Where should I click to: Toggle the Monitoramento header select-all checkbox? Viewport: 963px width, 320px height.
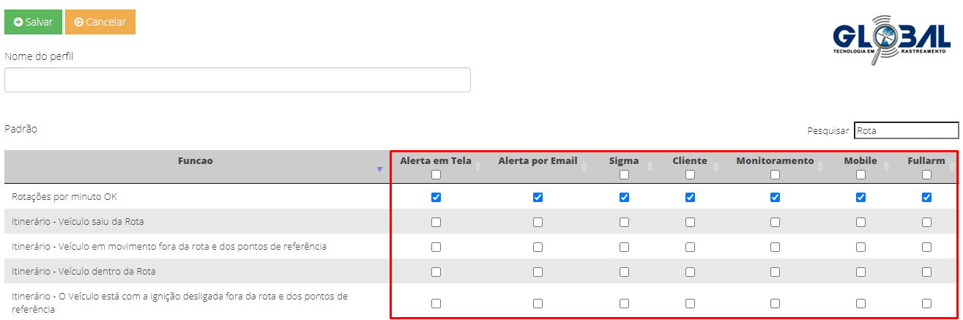[775, 174]
